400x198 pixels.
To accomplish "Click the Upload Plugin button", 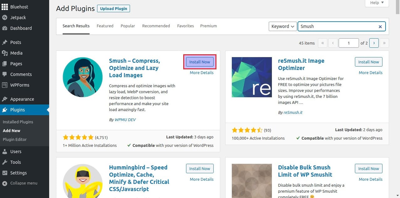I will 113,8.
